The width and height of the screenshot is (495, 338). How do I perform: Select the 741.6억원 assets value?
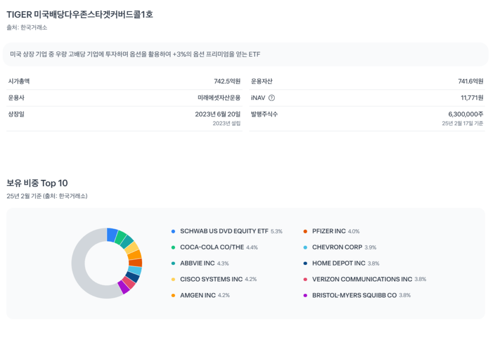tap(471, 81)
